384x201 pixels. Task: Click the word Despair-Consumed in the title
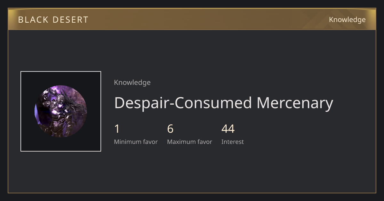(x=183, y=103)
